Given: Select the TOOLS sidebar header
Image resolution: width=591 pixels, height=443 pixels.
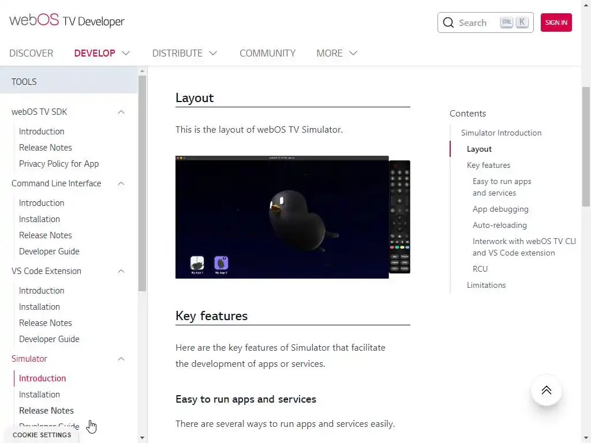Looking at the screenshot, I should (69, 82).
